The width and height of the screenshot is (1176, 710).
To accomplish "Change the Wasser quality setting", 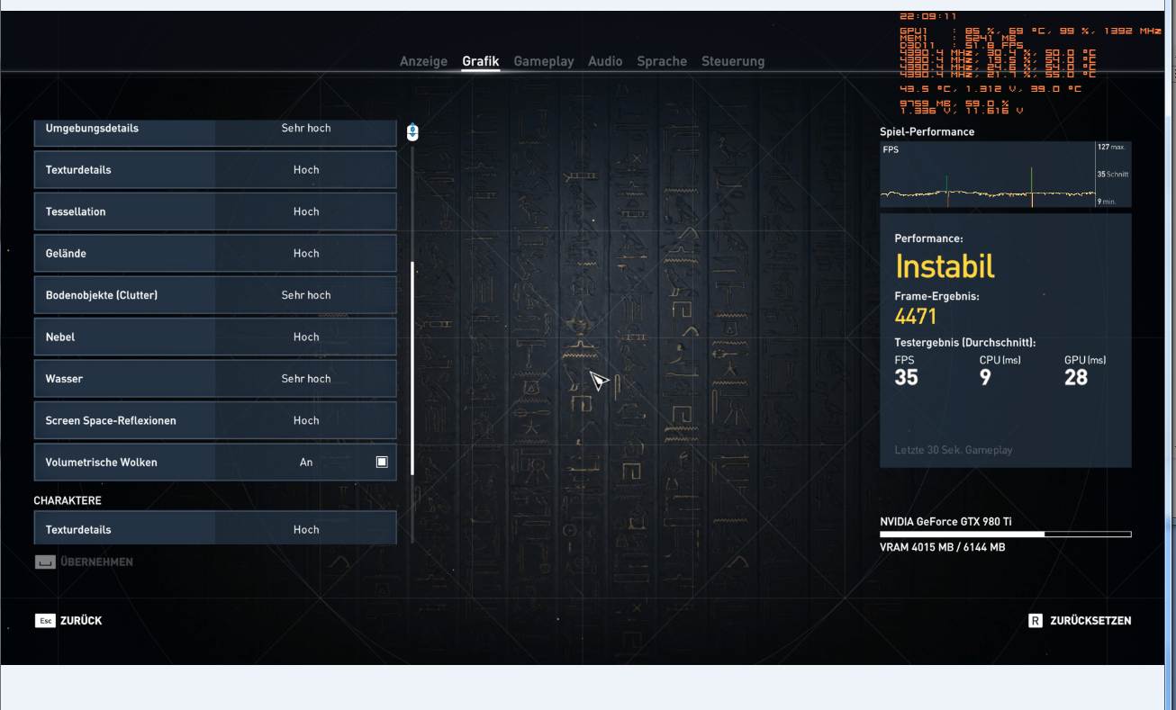I will [215, 379].
